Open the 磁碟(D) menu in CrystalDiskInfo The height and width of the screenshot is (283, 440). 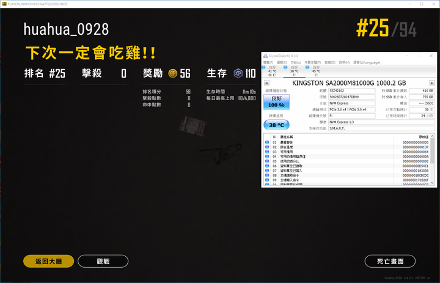330,62
